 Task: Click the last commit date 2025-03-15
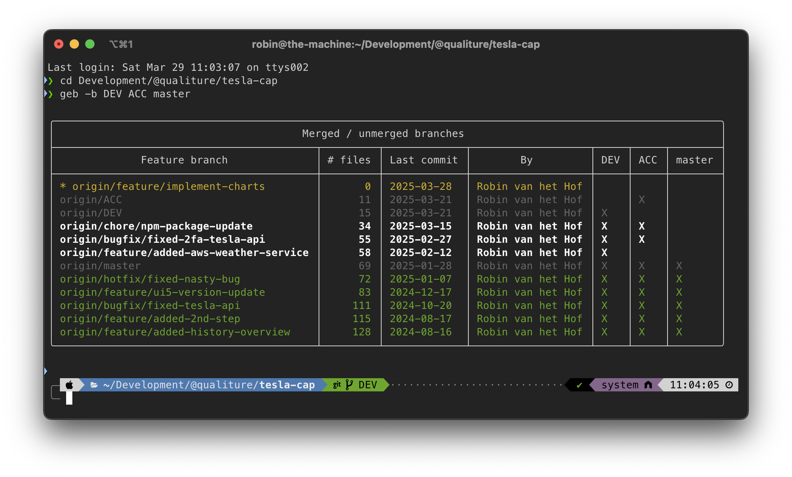(421, 226)
